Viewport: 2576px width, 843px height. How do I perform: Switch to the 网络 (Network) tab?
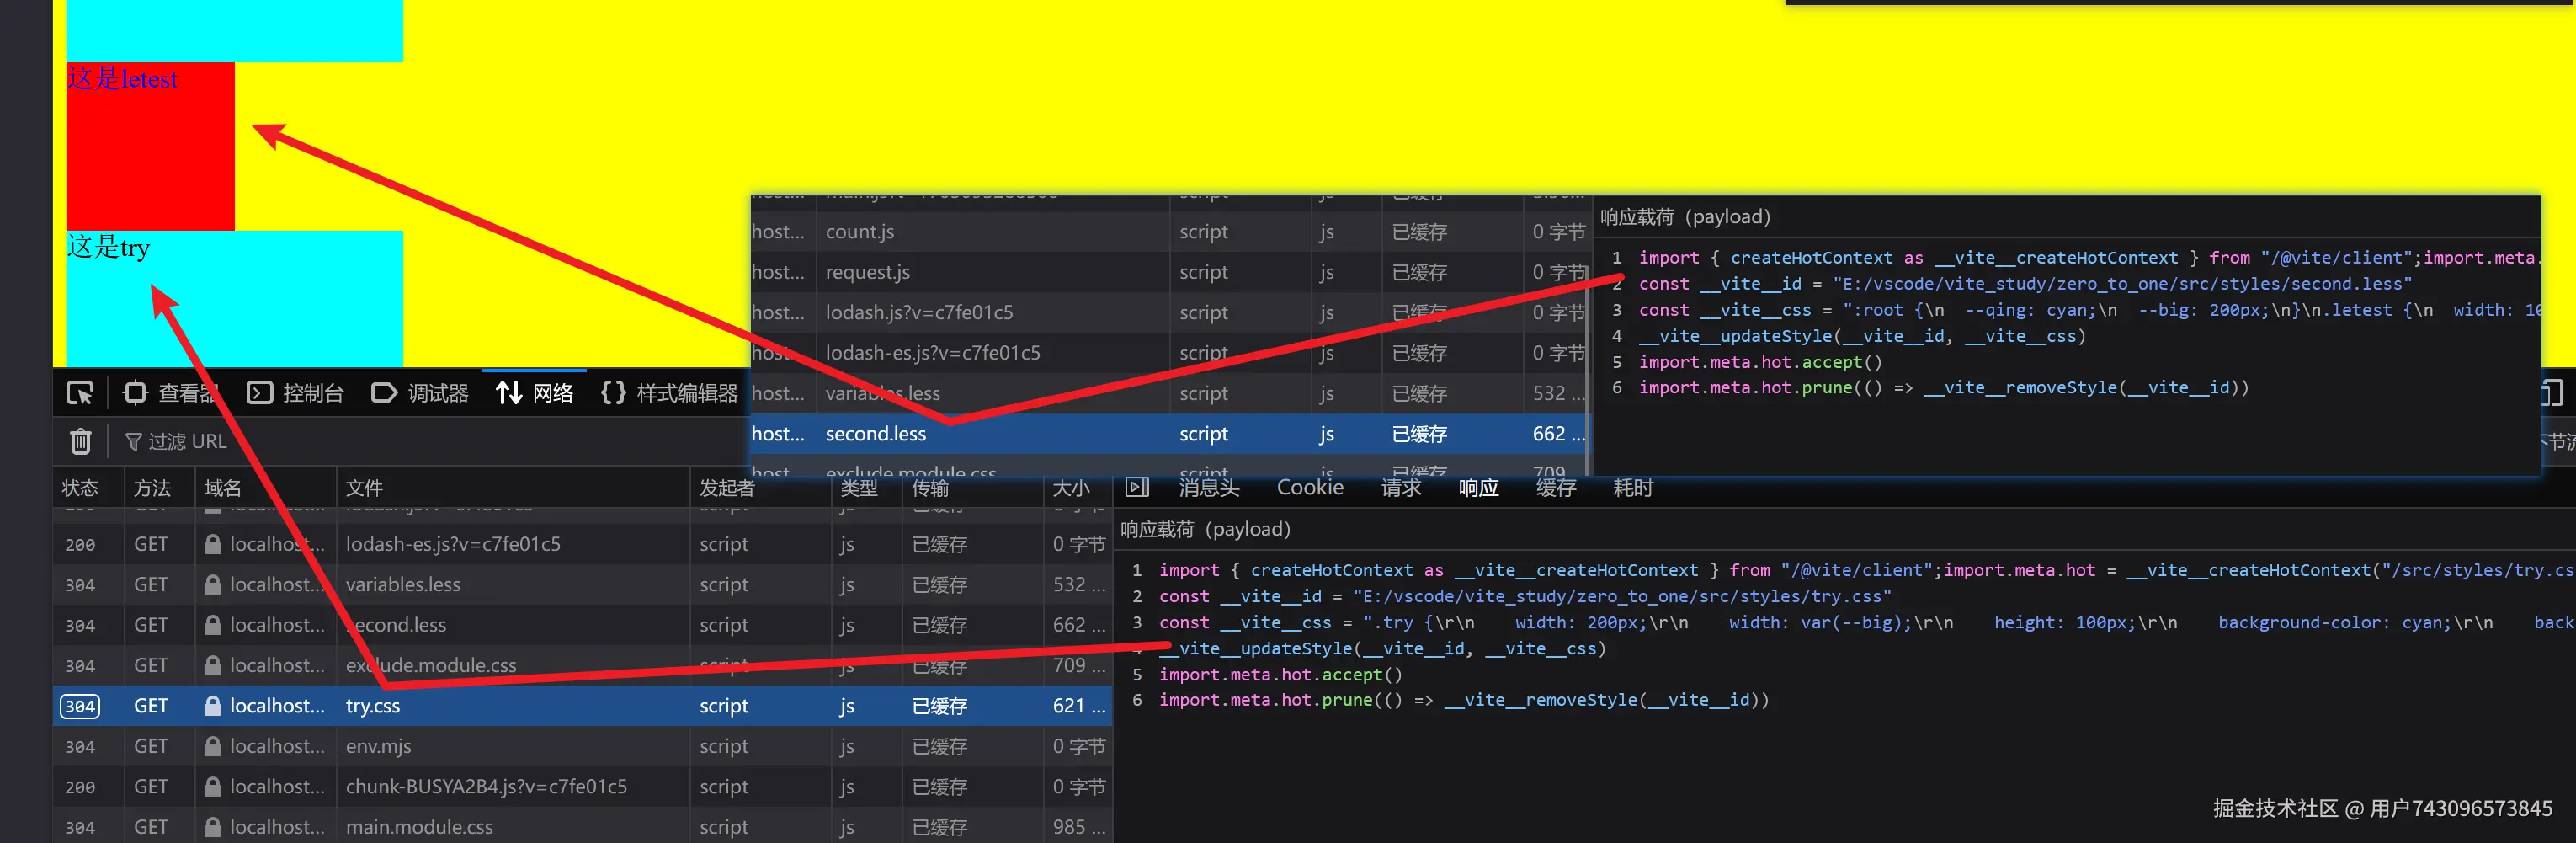[535, 393]
